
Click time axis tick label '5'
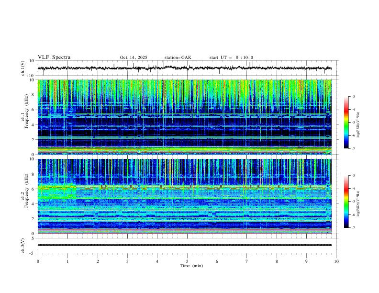pyautogui.click(x=187, y=261)
